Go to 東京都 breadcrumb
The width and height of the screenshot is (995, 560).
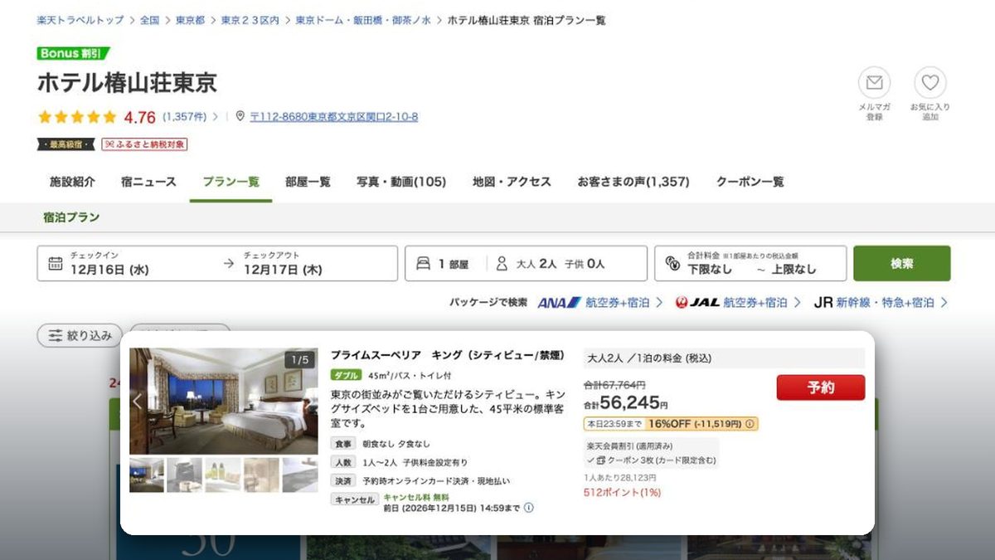coord(190,20)
